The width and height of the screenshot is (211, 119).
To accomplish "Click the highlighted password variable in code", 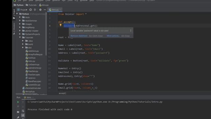I will pyautogui.click(x=69, y=26).
